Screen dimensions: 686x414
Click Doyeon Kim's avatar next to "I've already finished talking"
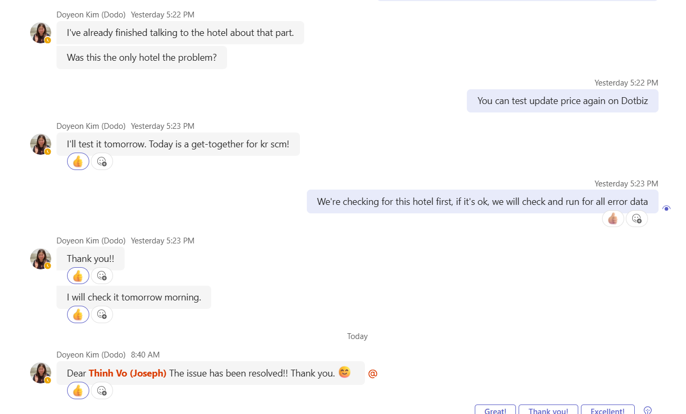tap(41, 33)
